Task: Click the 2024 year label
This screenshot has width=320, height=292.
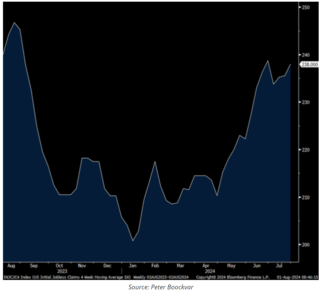Action: [x=210, y=271]
